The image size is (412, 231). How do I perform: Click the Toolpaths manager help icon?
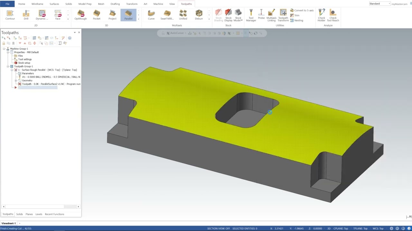point(70,38)
